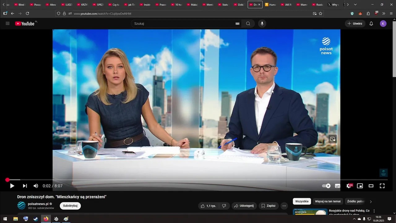The width and height of the screenshot is (396, 223).
Task: Open Steam from taskbar
Action: (36, 219)
